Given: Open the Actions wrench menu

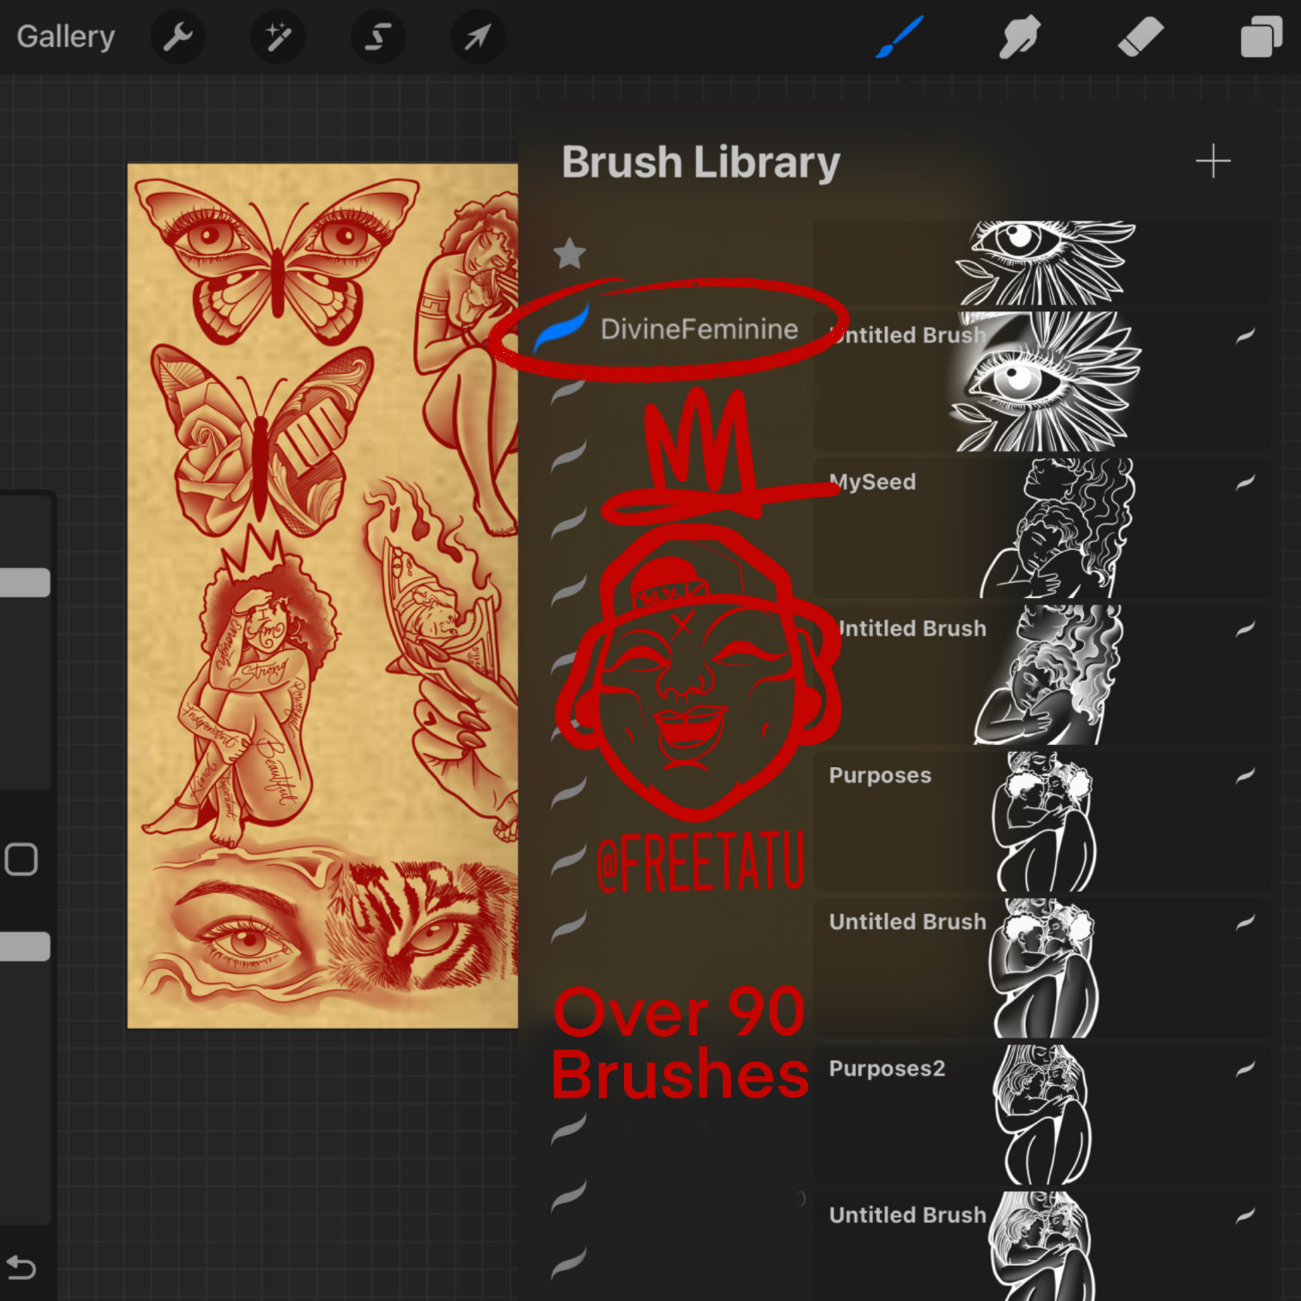Looking at the screenshot, I should point(178,37).
